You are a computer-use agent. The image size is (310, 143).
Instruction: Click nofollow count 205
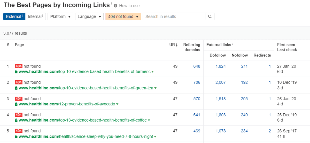[244, 99]
